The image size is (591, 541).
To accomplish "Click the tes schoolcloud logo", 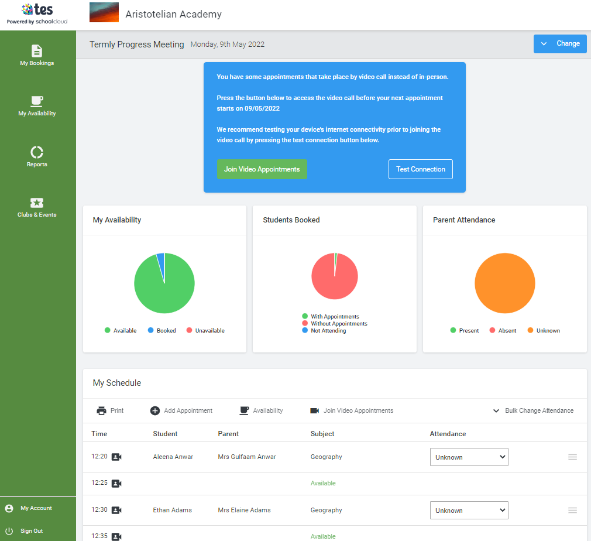I will click(x=37, y=14).
